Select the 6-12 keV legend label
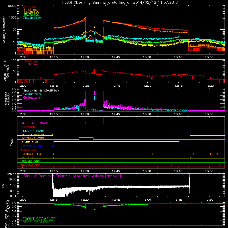The height and width of the screenshot is (228, 228). click(x=30, y=10)
